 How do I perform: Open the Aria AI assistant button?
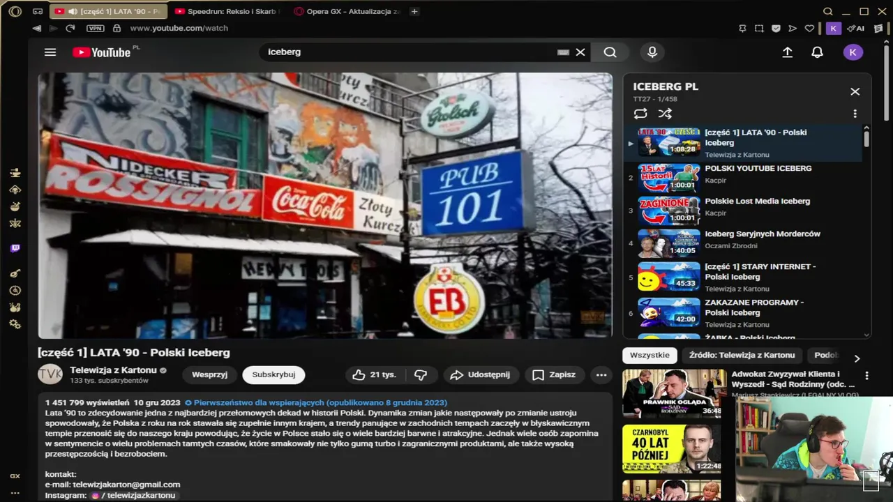[856, 29]
